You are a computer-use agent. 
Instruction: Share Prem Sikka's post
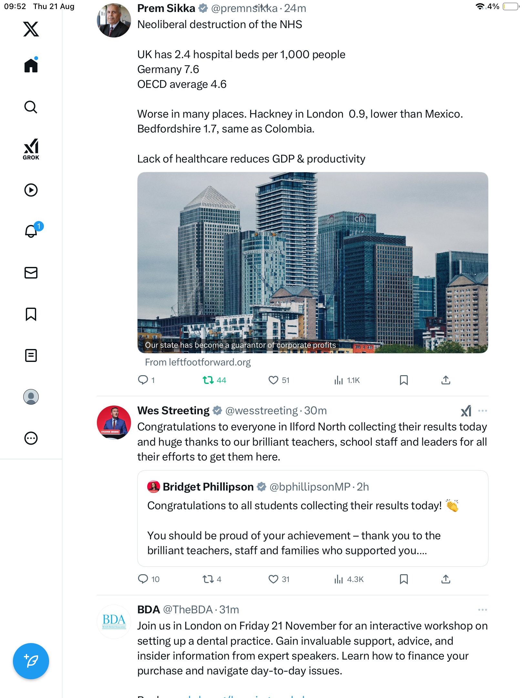[446, 380]
